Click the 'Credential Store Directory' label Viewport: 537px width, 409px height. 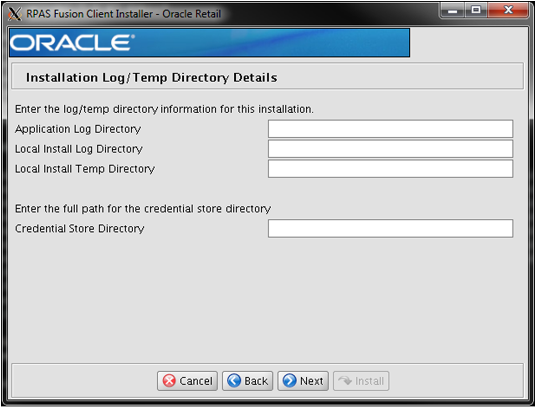click(x=80, y=228)
